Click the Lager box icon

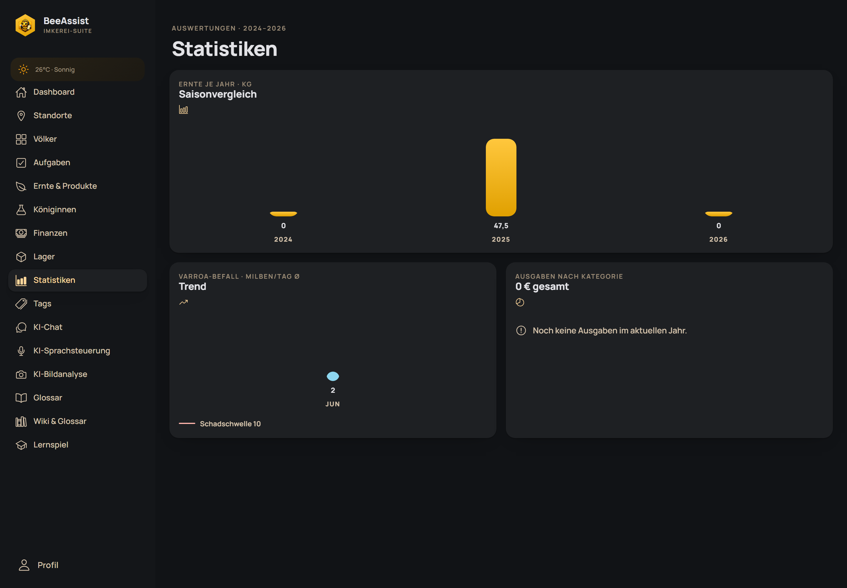(21, 257)
